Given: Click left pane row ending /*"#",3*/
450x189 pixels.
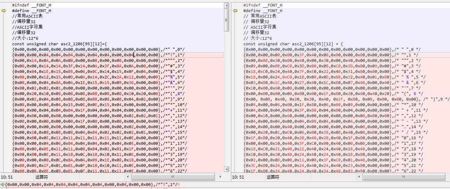Looking at the screenshot, I should pyautogui.click(x=98, y=66).
